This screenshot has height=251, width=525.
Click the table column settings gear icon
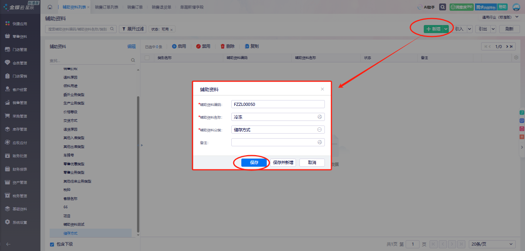coord(516,58)
